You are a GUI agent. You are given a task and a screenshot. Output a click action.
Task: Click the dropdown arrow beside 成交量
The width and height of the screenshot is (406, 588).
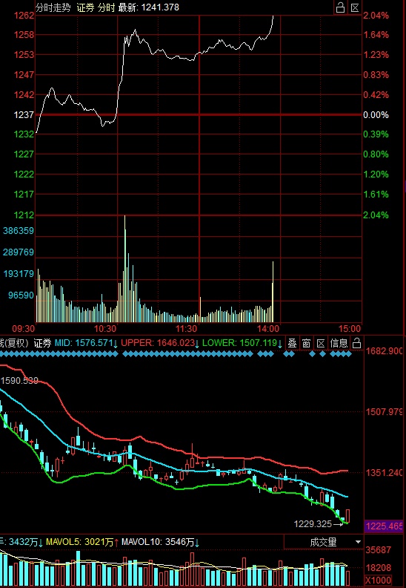pyautogui.click(x=358, y=542)
